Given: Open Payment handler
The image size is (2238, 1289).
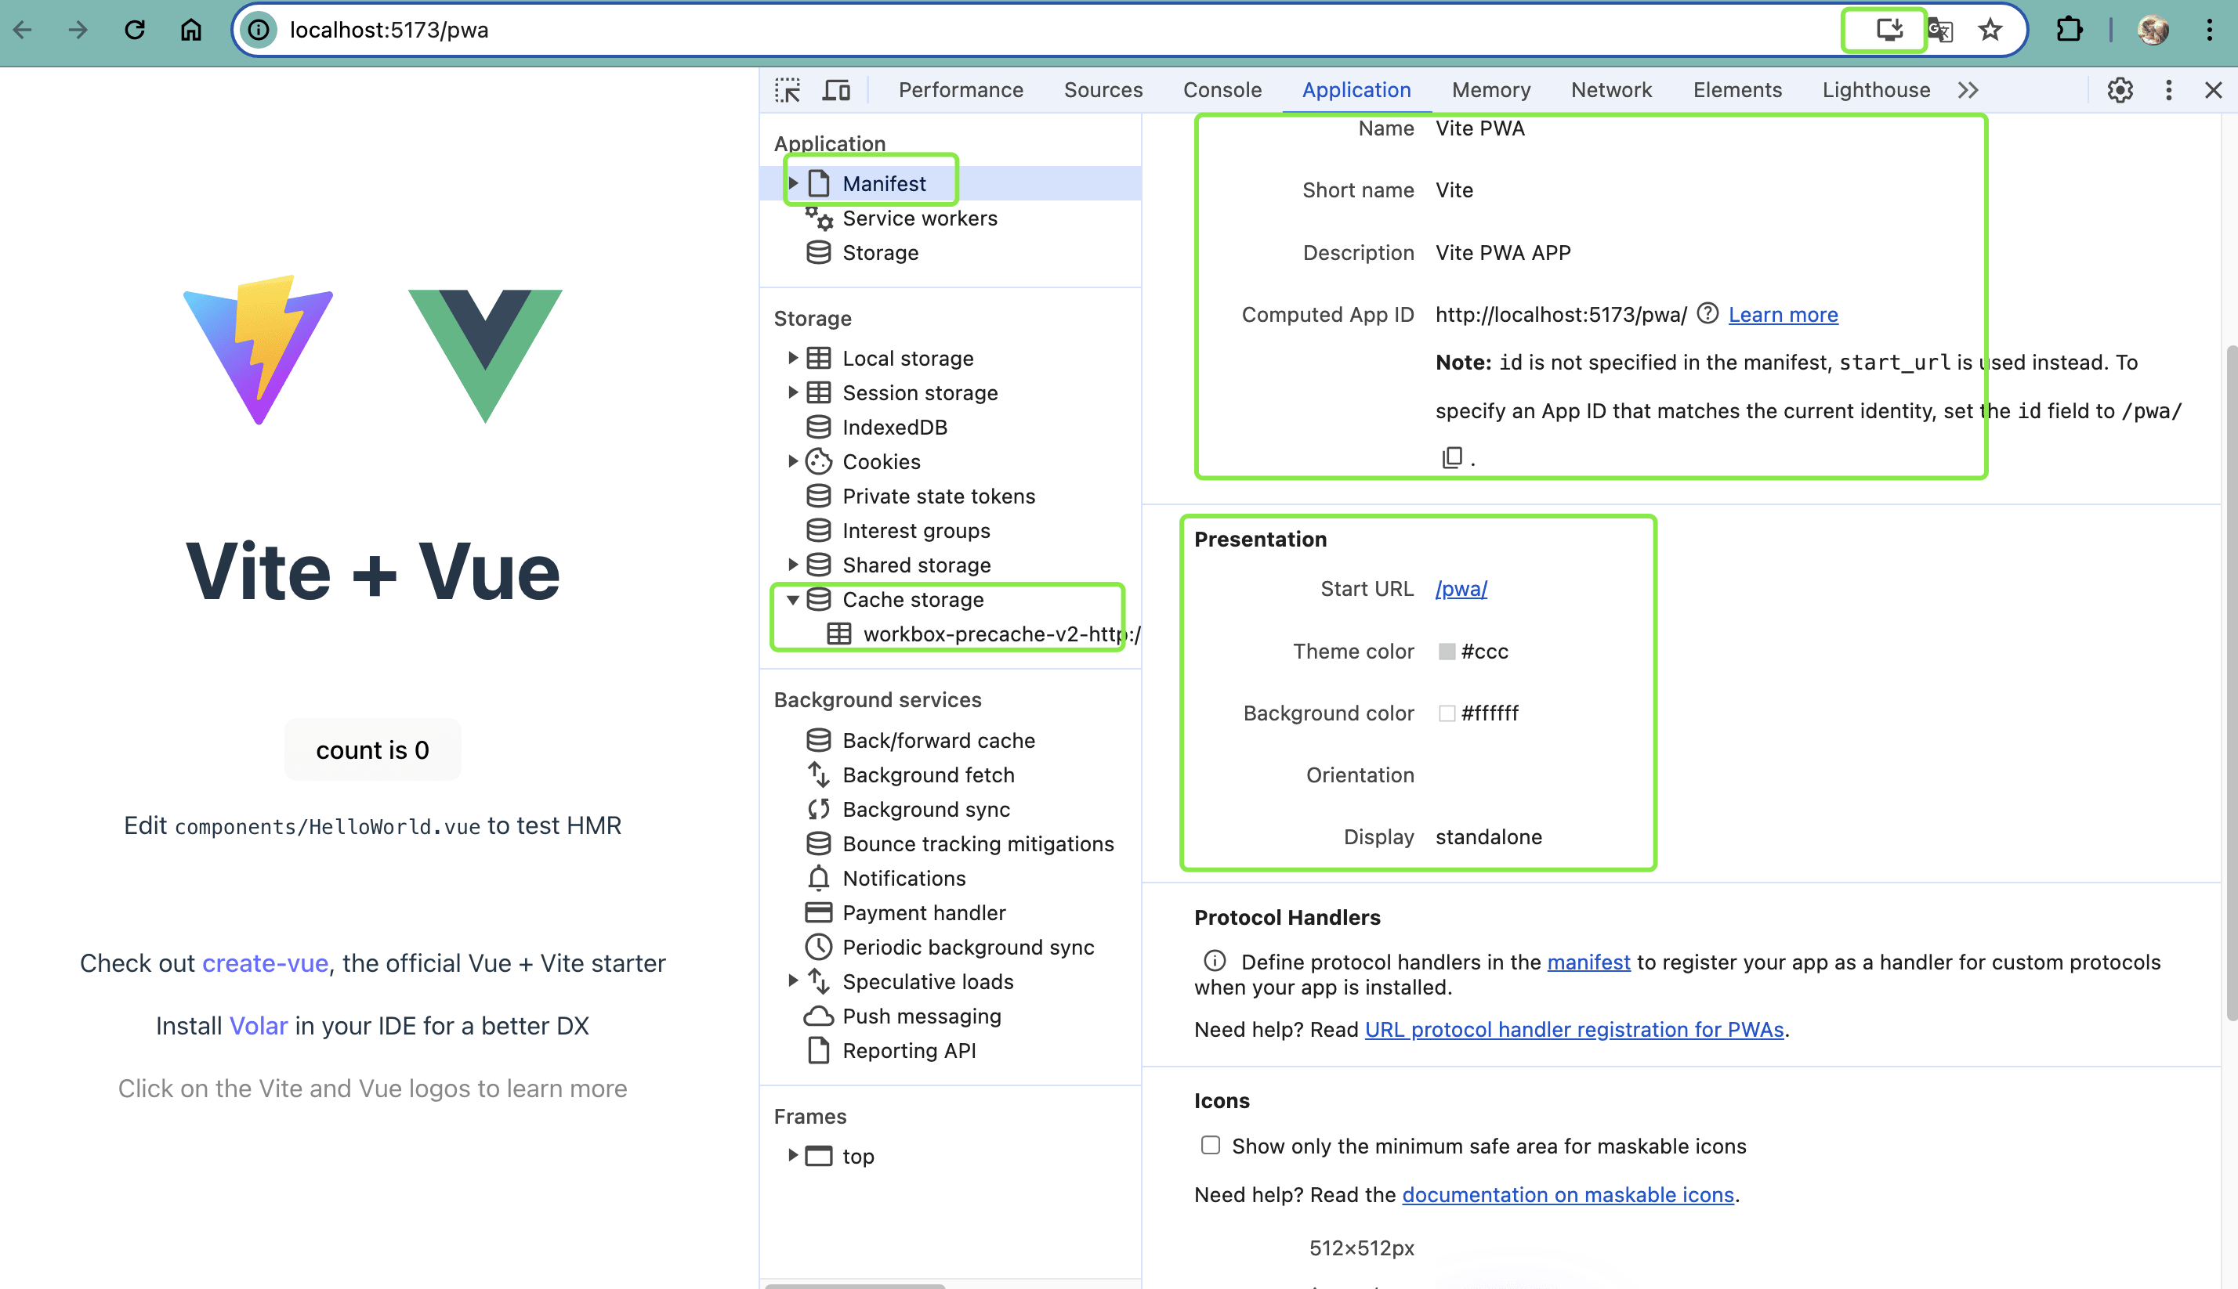Looking at the screenshot, I should coord(924,913).
